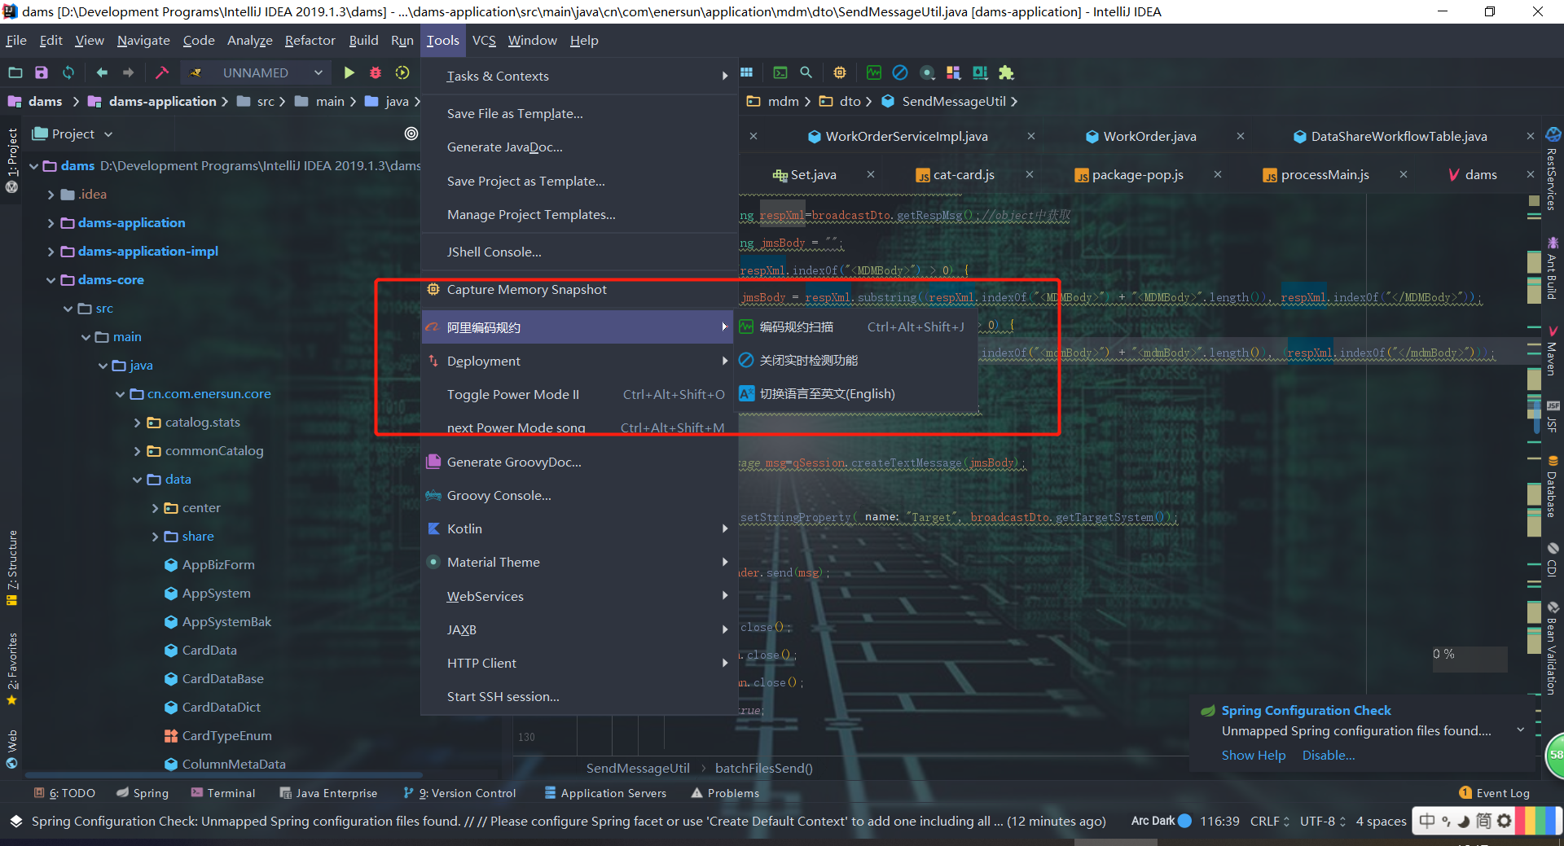Collapse the dams-core module node
Screen dimensions: 1564x846
click(51, 280)
